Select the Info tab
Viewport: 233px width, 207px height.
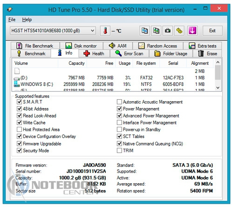pos(65,53)
